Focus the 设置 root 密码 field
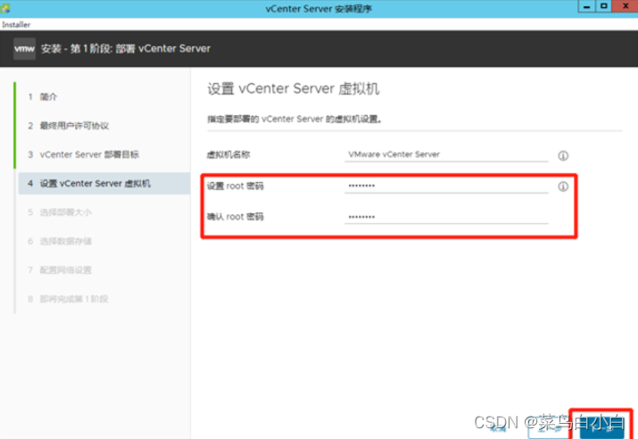The width and height of the screenshot is (638, 439). point(446,186)
